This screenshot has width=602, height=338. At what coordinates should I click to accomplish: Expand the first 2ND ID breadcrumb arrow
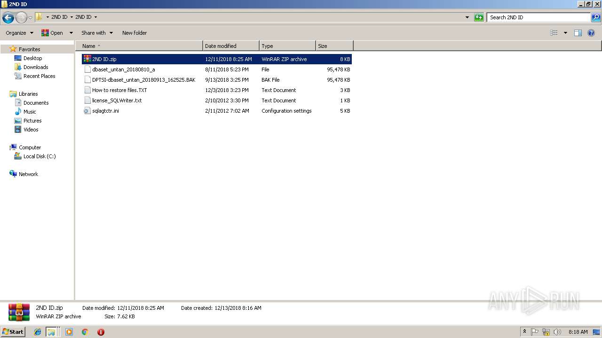coord(71,17)
